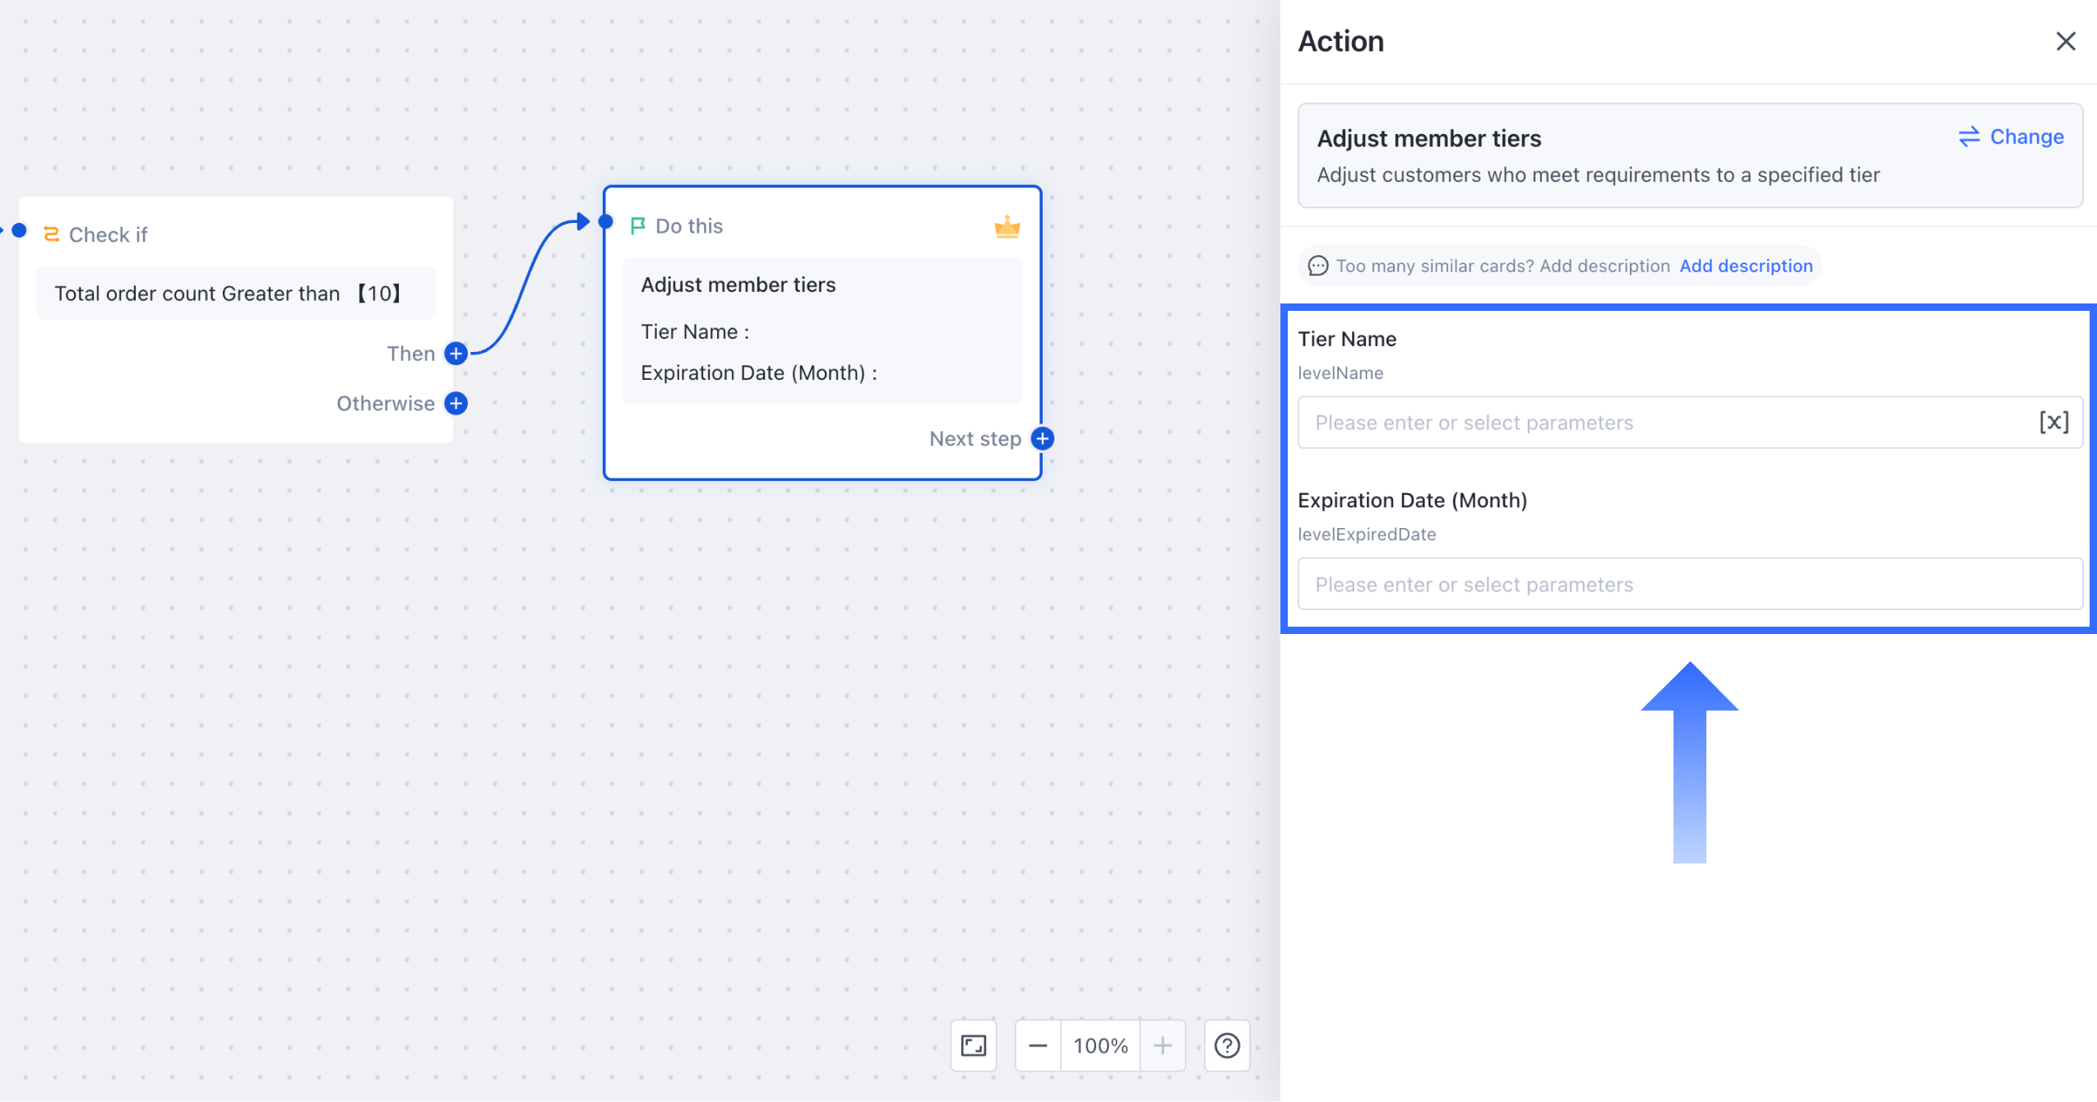
Task: Zoom in with the plus button
Action: pos(1162,1045)
